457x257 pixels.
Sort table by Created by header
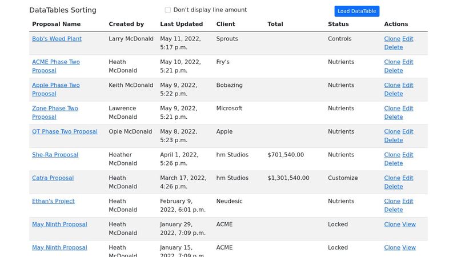coord(126,24)
